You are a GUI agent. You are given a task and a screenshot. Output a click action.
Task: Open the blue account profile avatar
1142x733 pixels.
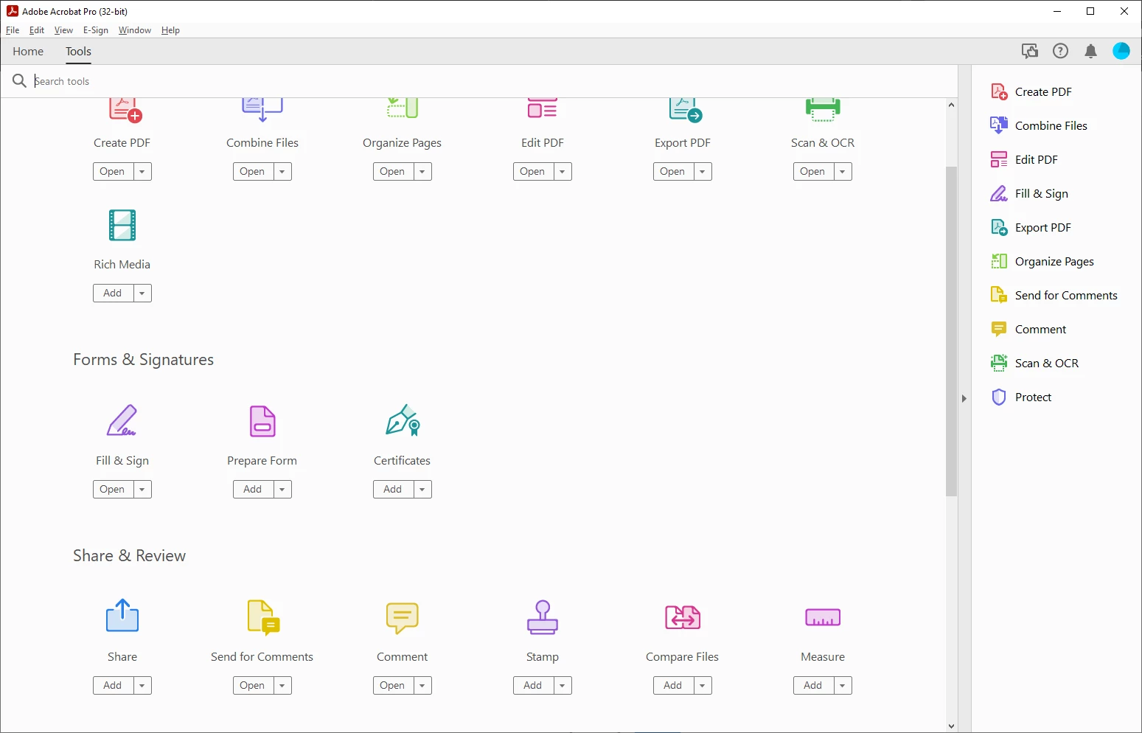coord(1121,51)
